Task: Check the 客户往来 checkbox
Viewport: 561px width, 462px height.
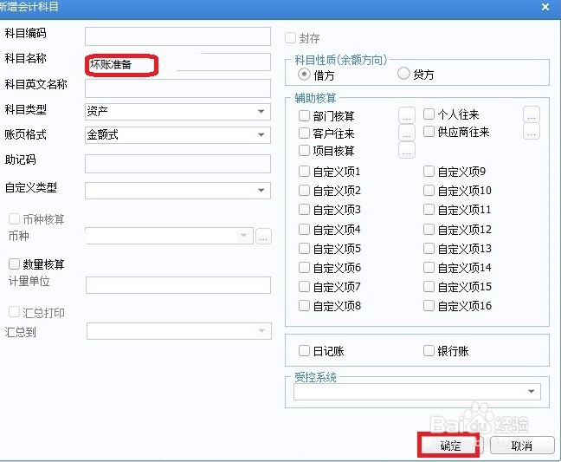Action: click(304, 133)
